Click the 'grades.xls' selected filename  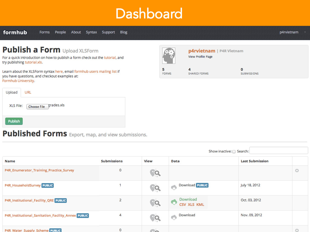click(57, 105)
